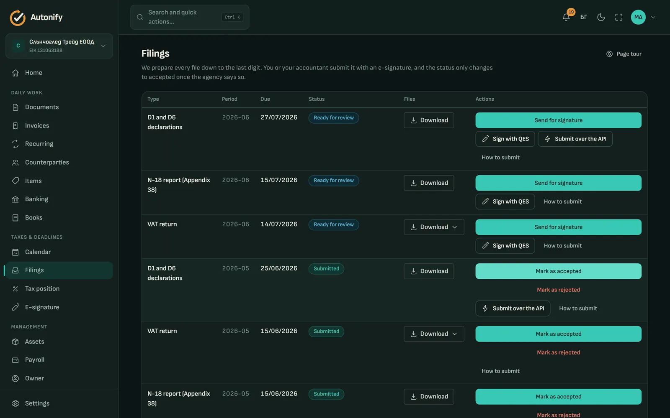Click the Type column header
The width and height of the screenshot is (670, 418).
[x=153, y=99]
